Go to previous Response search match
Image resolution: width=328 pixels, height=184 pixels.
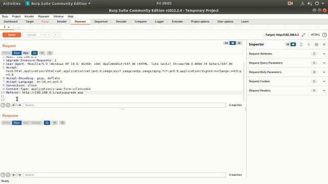(14, 175)
